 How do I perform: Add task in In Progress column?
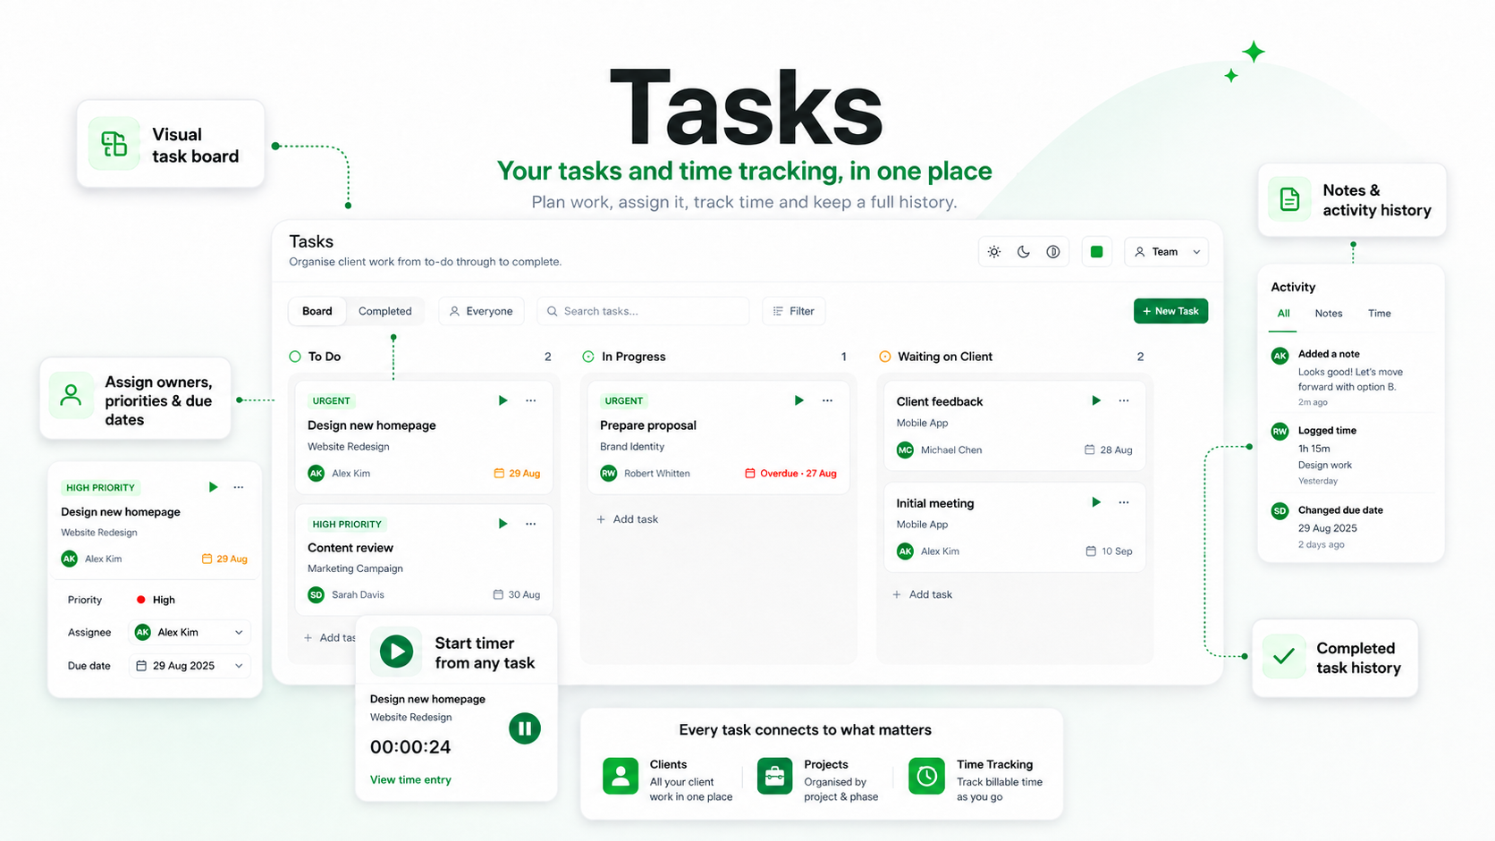[x=628, y=519]
